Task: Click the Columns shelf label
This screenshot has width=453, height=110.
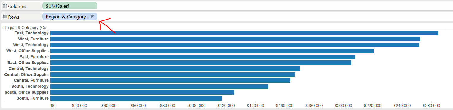Action: [17, 6]
